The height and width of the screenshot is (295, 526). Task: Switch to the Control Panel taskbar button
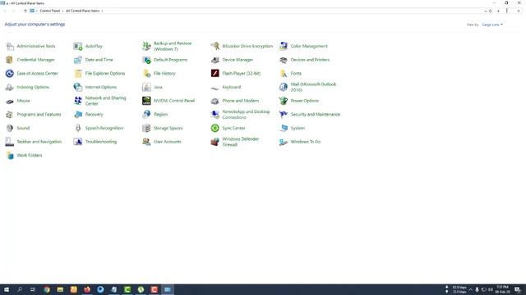click(x=168, y=289)
